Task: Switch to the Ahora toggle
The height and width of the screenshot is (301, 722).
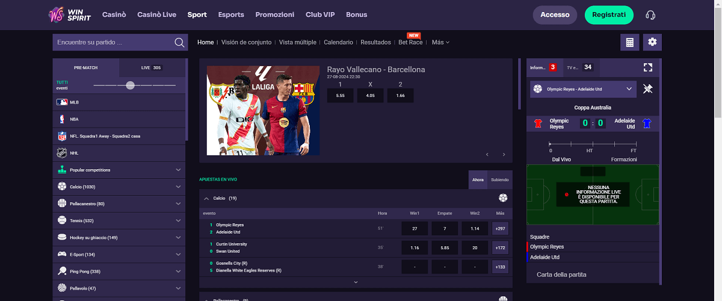Action: click(478, 180)
